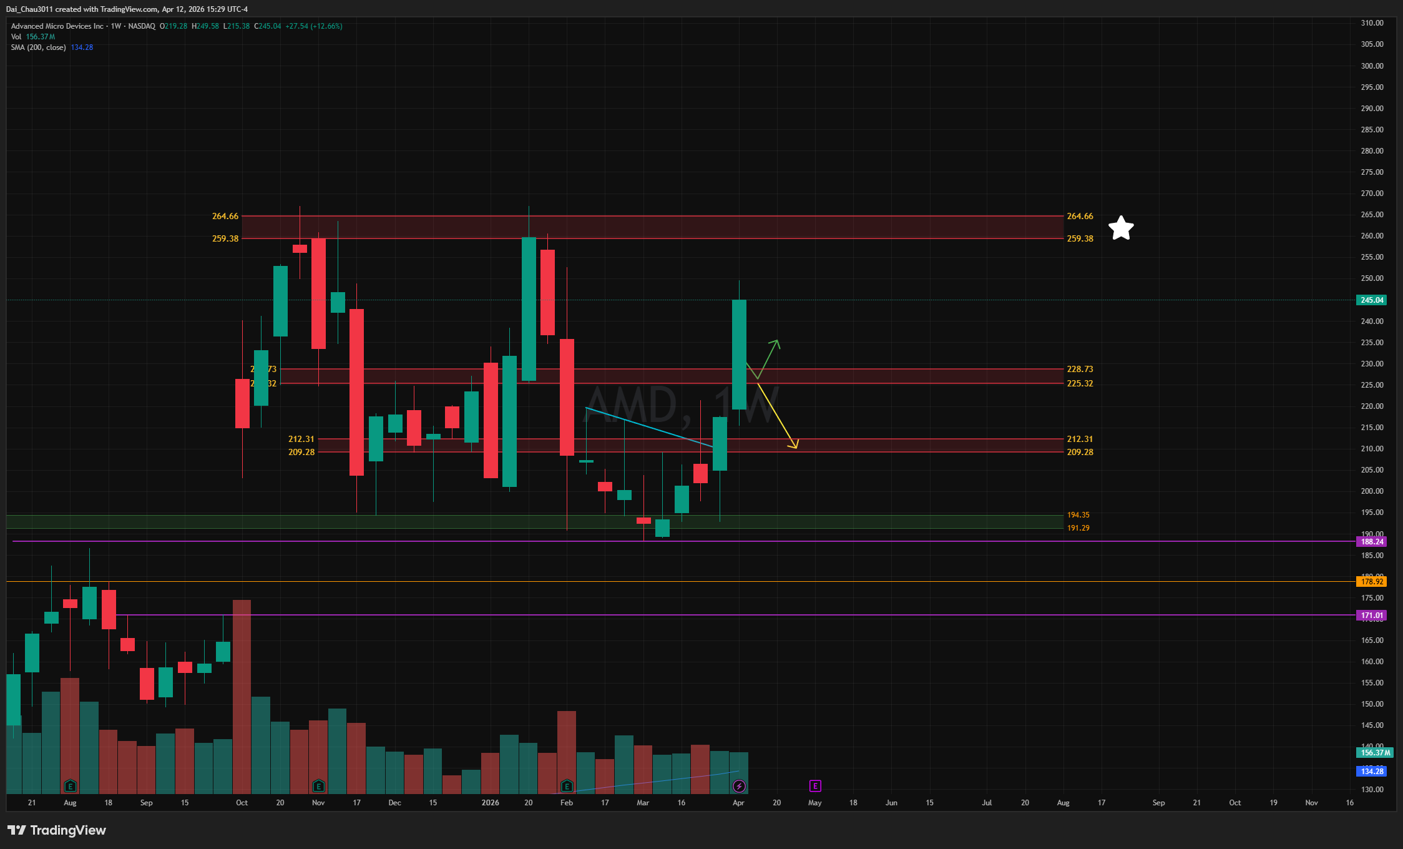Click the purple 188.24 price label

click(x=1372, y=542)
